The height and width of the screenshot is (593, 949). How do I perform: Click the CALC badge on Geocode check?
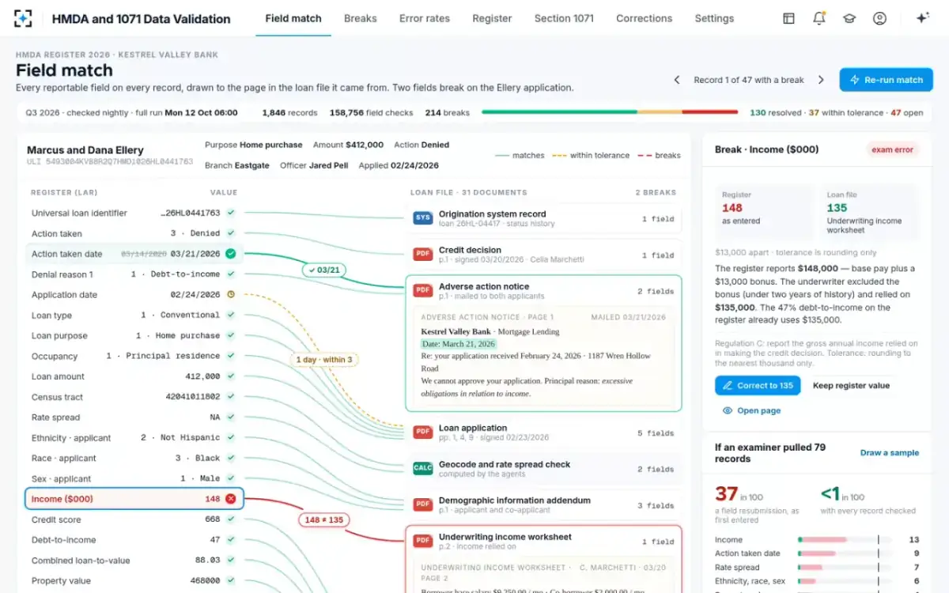pyautogui.click(x=422, y=469)
